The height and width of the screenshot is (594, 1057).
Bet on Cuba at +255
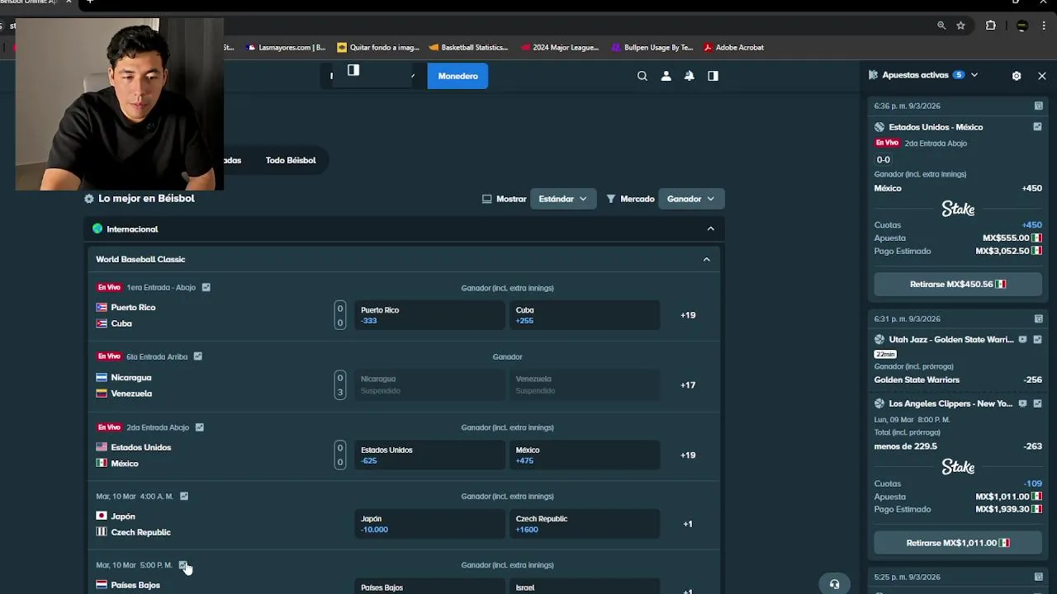tap(585, 315)
